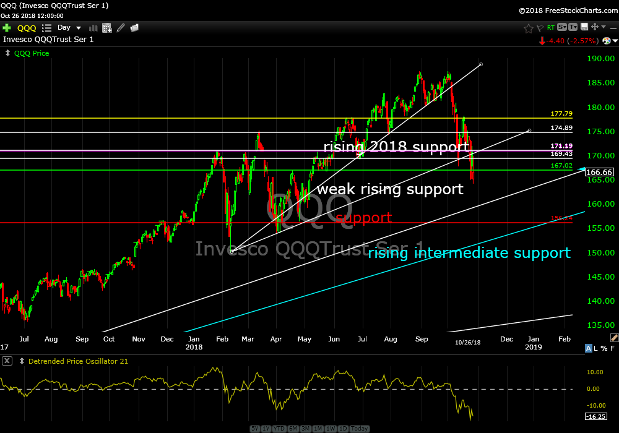
Task: Click the chart style bars icon
Action: (x=94, y=28)
